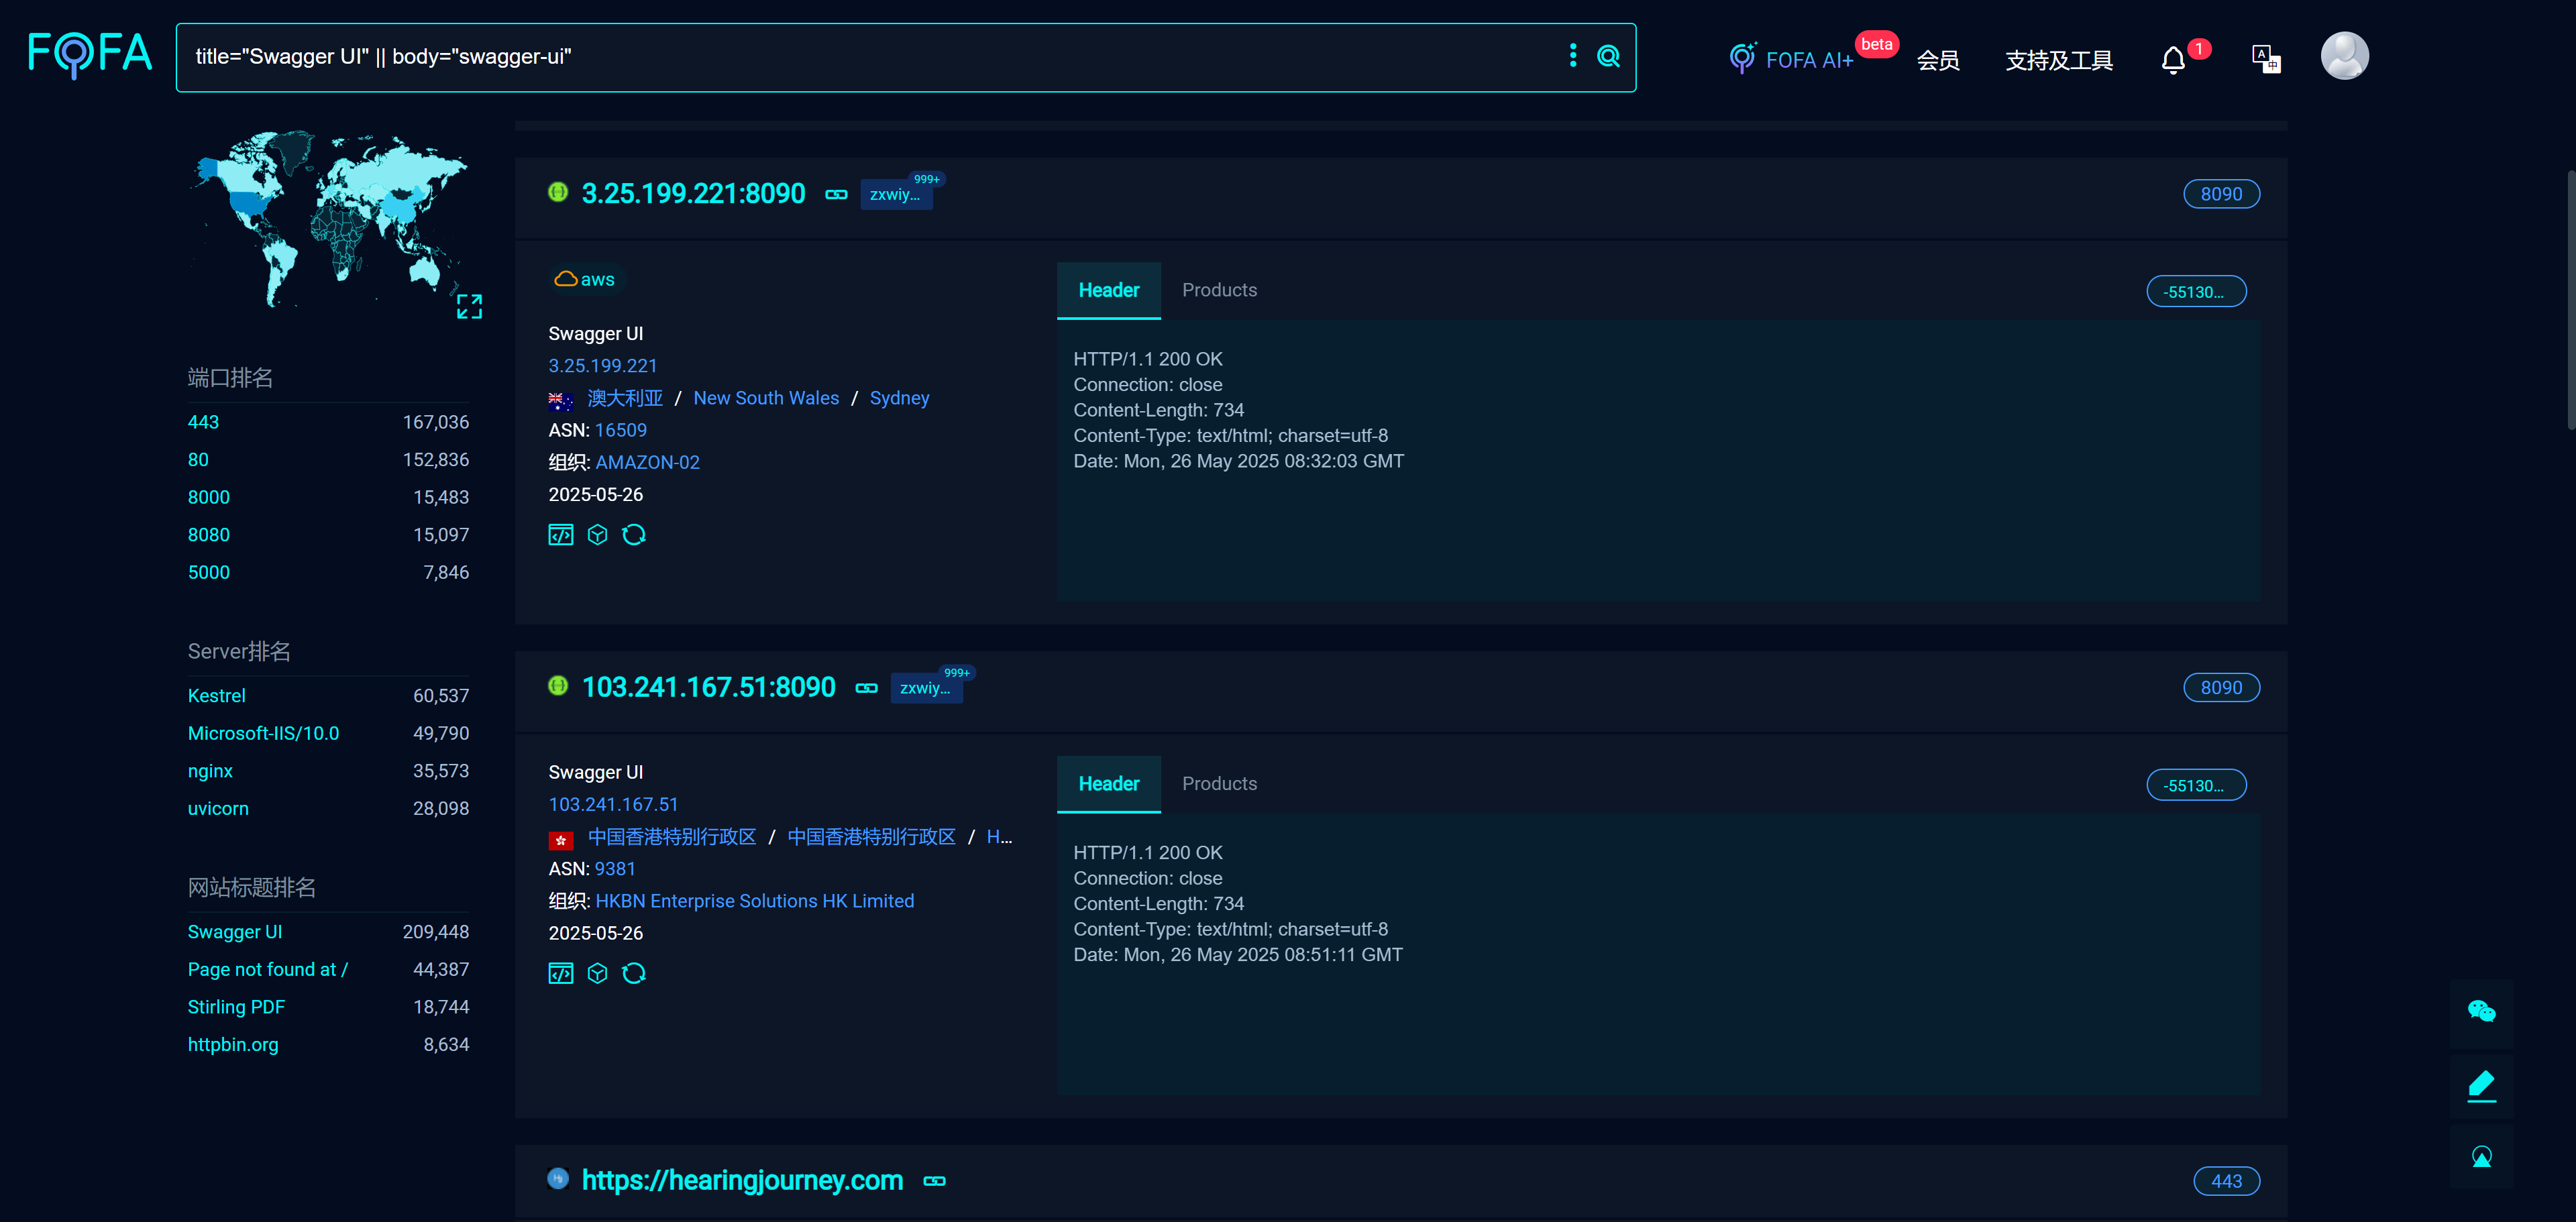Filter by Swagger UI title

(235, 932)
